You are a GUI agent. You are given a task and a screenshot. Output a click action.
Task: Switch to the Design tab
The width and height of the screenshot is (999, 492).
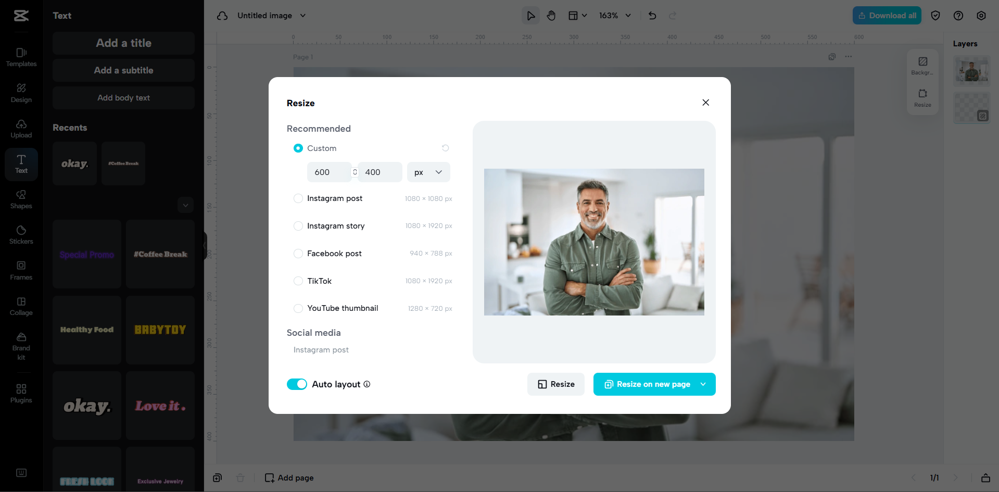(21, 93)
